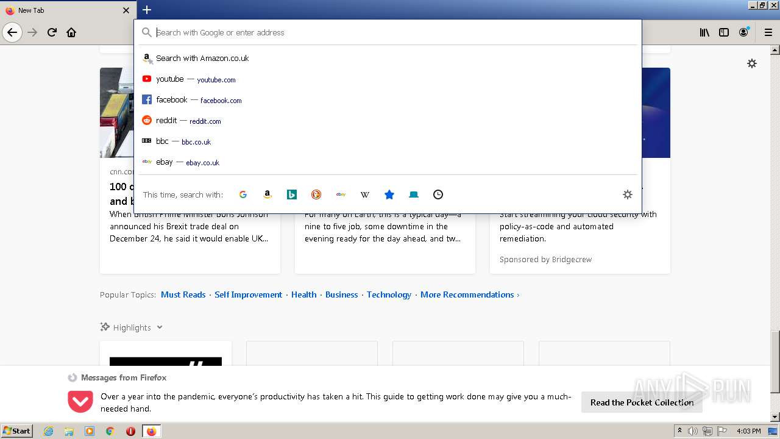The width and height of the screenshot is (780, 439).
Task: Click Read the Pocket Collection button
Action: (642, 402)
